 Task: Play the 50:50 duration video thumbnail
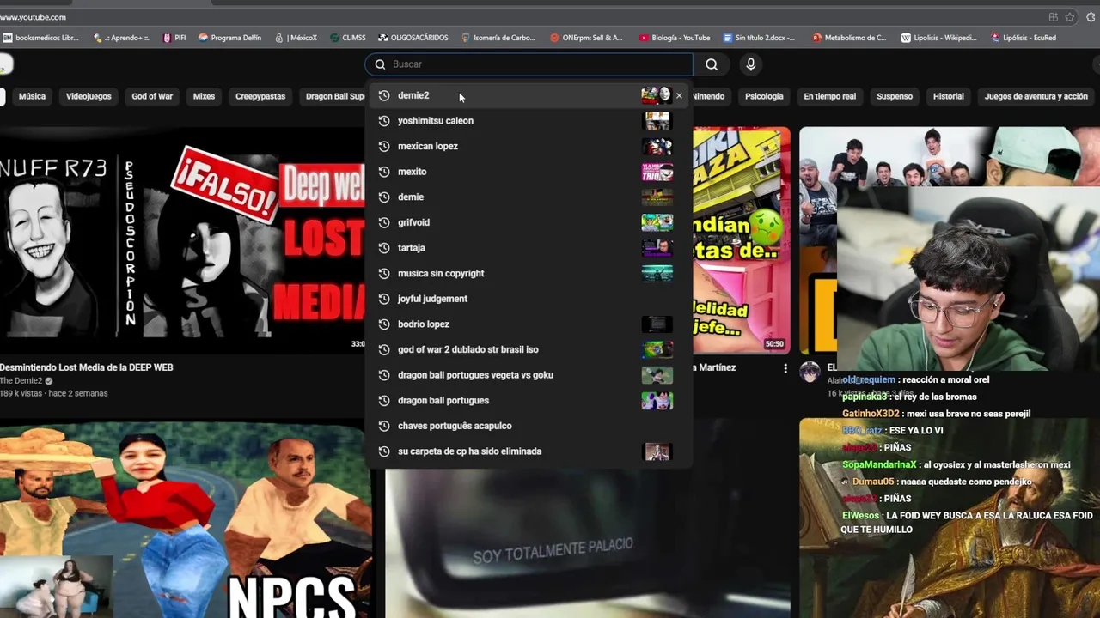pos(741,240)
